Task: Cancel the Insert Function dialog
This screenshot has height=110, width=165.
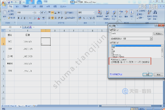Action: pyautogui.click(x=158, y=75)
